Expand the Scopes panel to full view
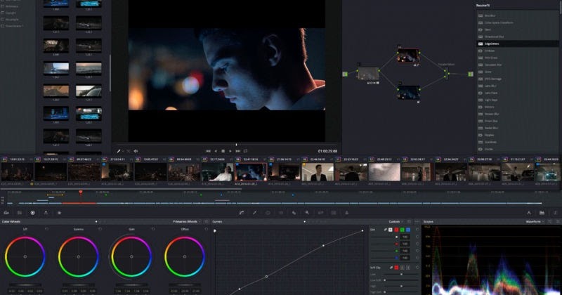 point(551,222)
